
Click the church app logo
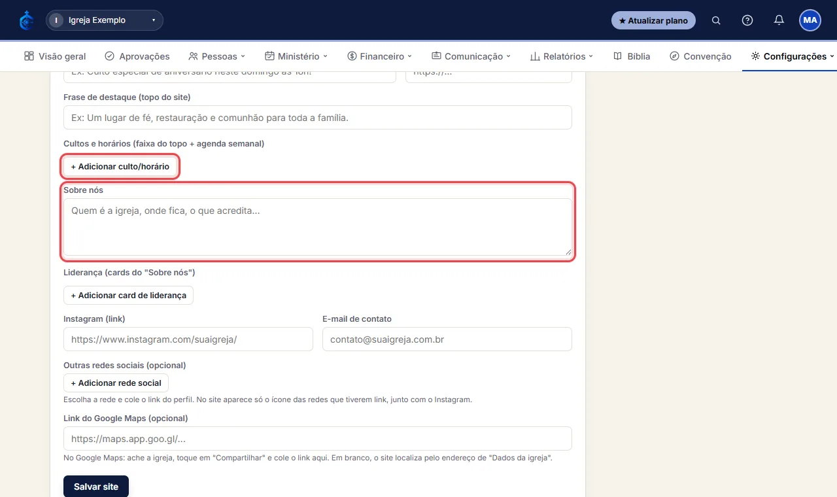27,20
